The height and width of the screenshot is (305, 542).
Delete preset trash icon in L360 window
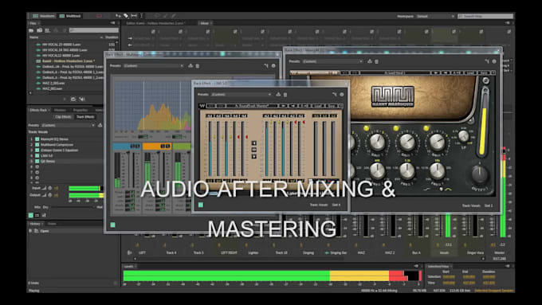[285, 94]
